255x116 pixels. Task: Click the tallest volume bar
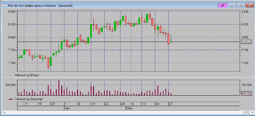coord(59,88)
